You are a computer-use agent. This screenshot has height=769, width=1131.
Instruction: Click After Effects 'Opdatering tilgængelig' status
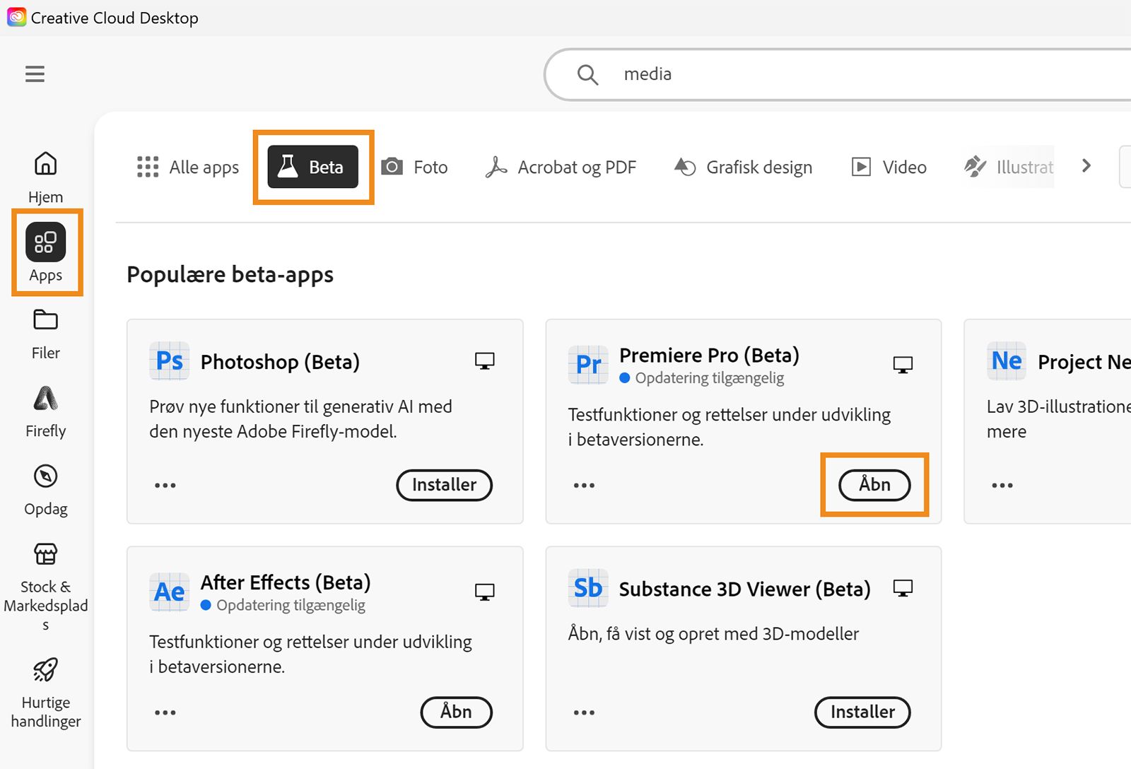pyautogui.click(x=283, y=605)
